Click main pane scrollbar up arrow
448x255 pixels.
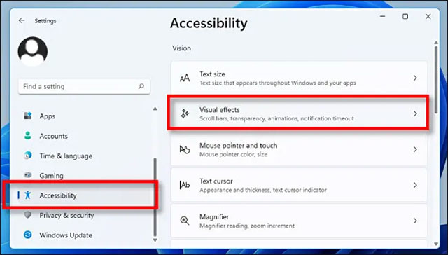pos(436,43)
